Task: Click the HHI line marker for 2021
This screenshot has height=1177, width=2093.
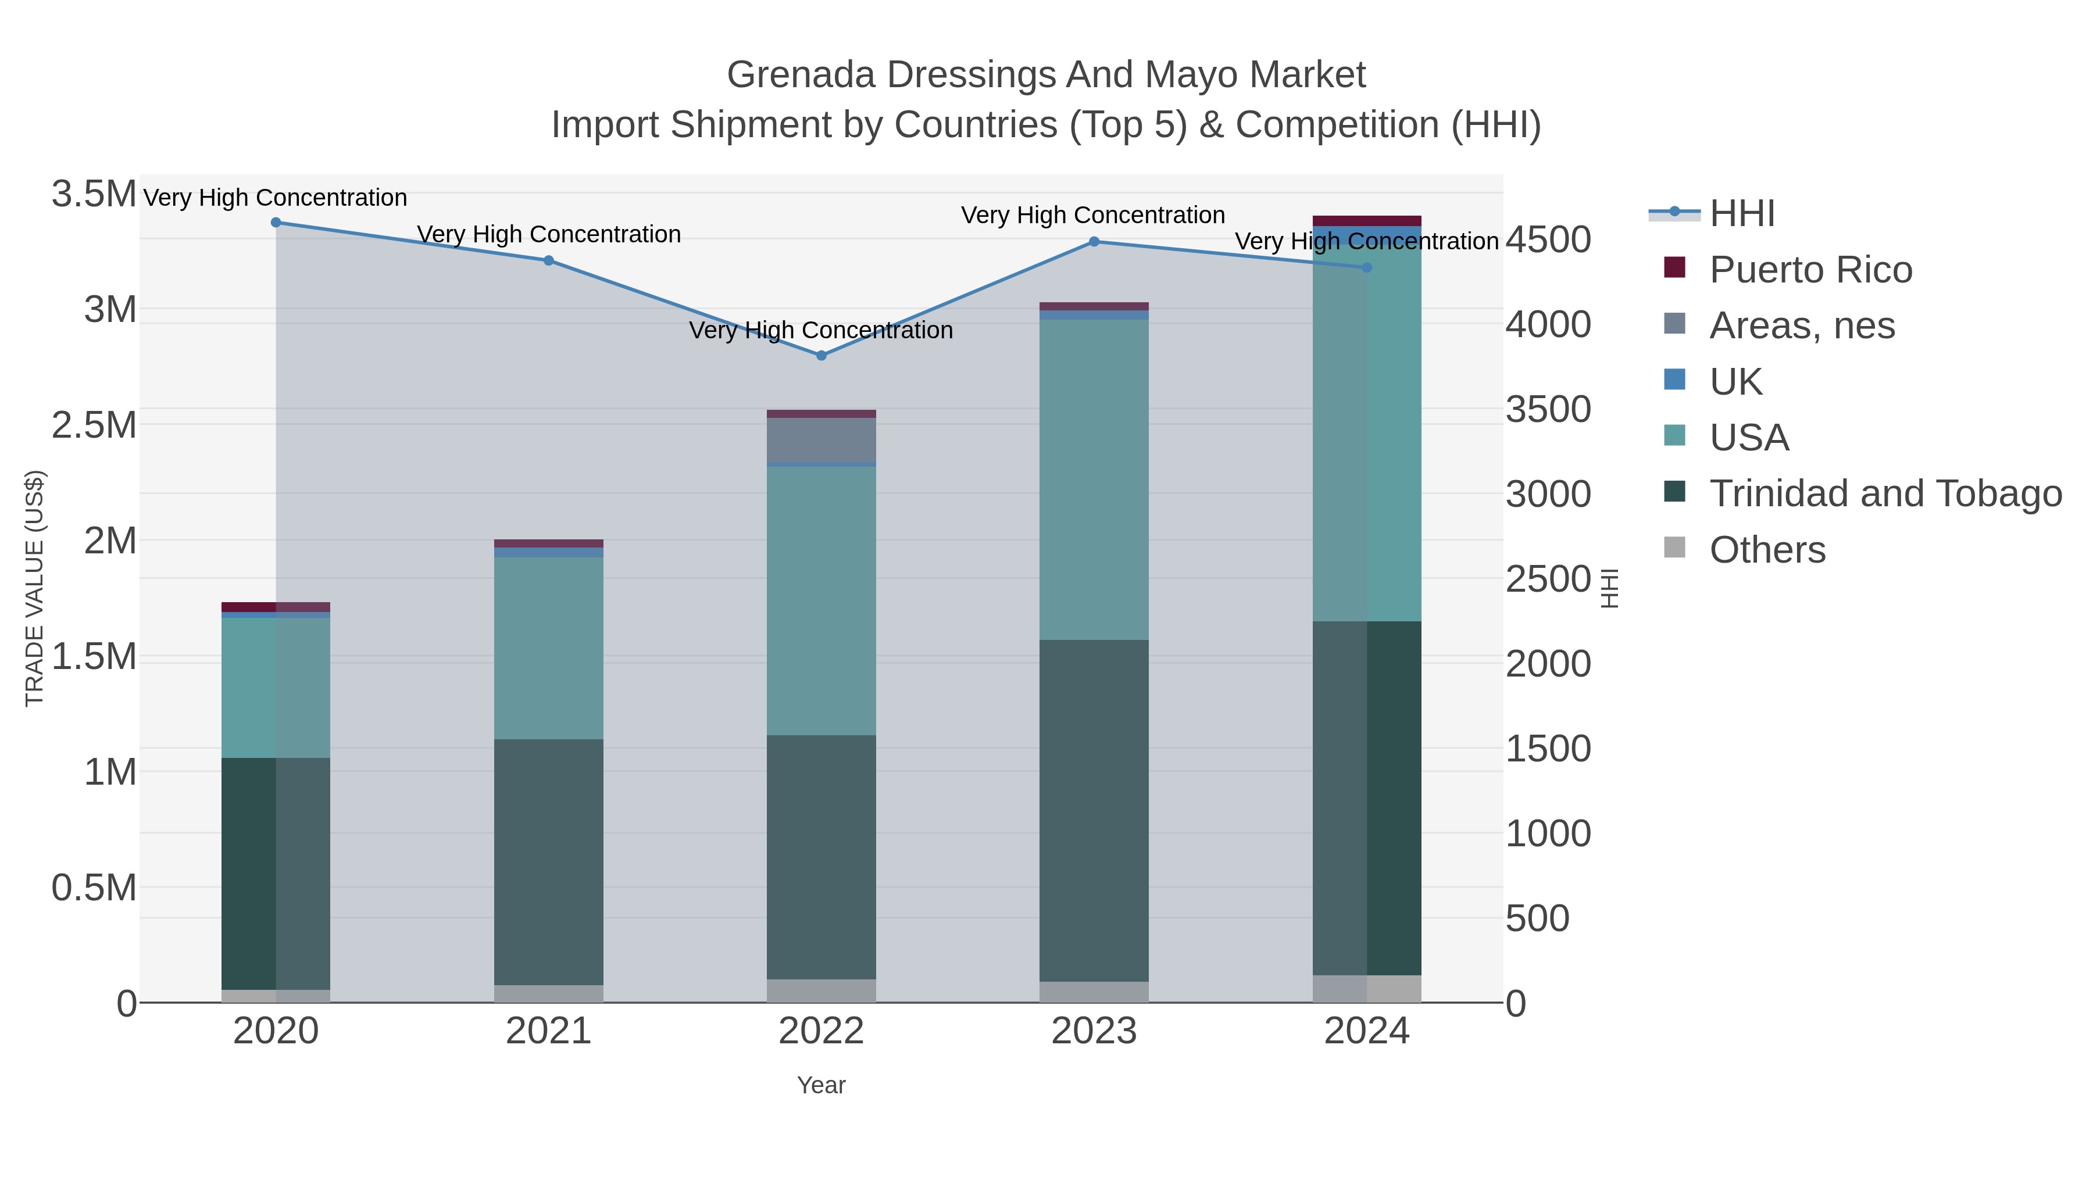Action: pos(548,261)
